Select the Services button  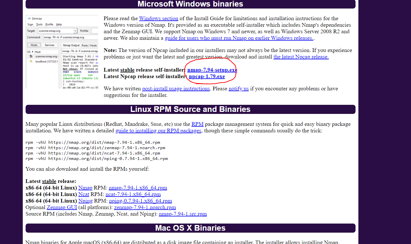pyautogui.click(x=49, y=45)
